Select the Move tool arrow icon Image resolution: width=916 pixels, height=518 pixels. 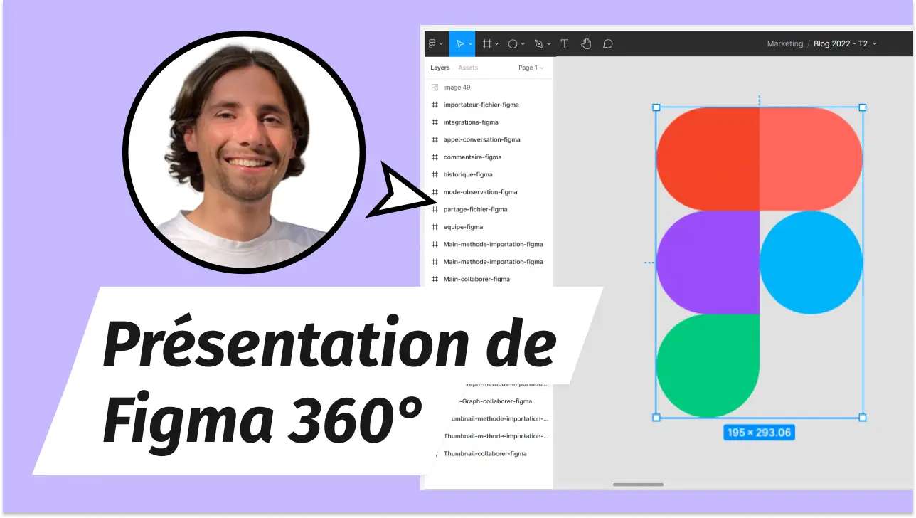[460, 44]
